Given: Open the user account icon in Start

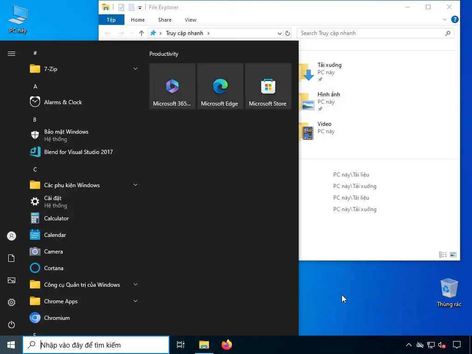Looking at the screenshot, I should (12, 236).
